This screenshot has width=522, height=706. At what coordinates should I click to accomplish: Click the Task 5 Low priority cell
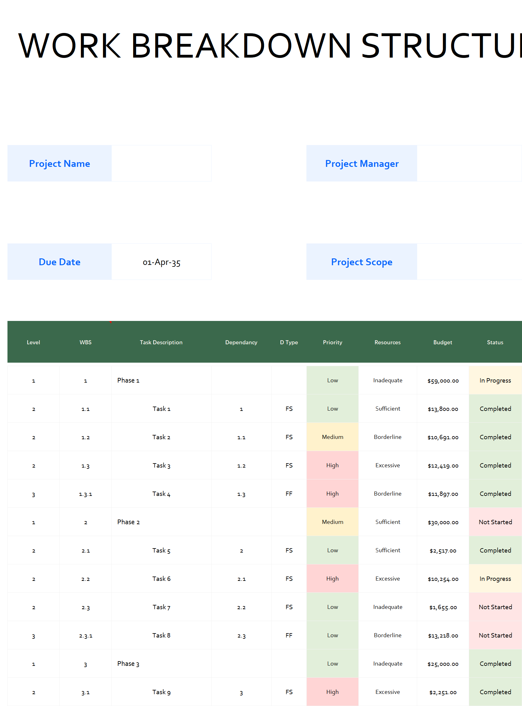(333, 550)
